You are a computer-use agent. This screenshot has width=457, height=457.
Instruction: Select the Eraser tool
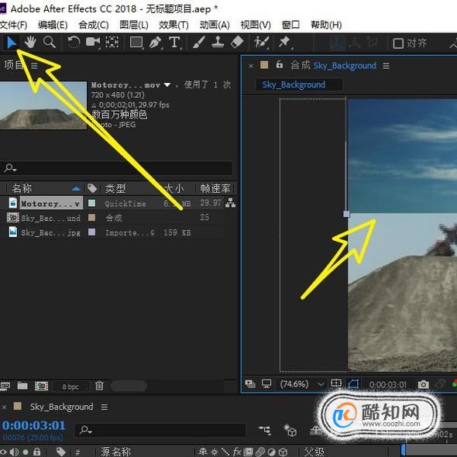[237, 43]
